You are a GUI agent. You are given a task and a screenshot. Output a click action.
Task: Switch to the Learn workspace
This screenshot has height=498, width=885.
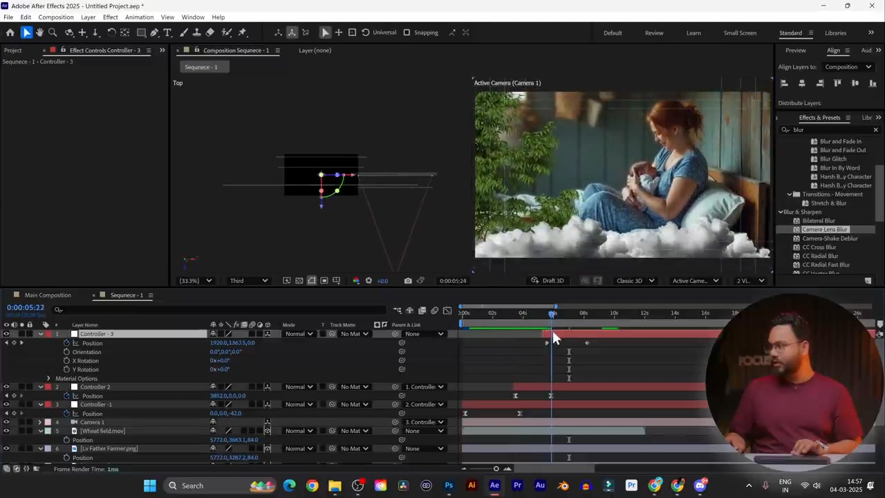point(693,33)
